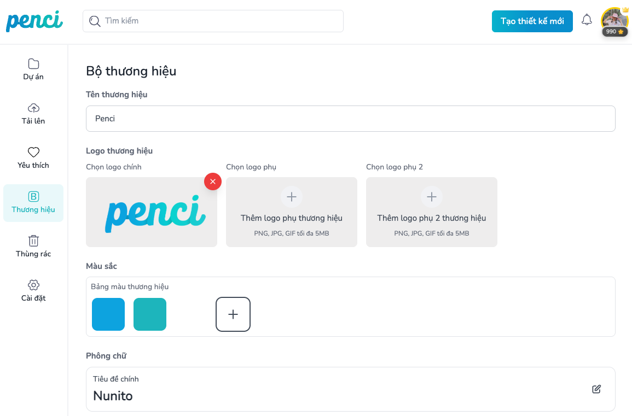Click the Penci logo in header
This screenshot has width=632, height=416.
click(x=34, y=21)
